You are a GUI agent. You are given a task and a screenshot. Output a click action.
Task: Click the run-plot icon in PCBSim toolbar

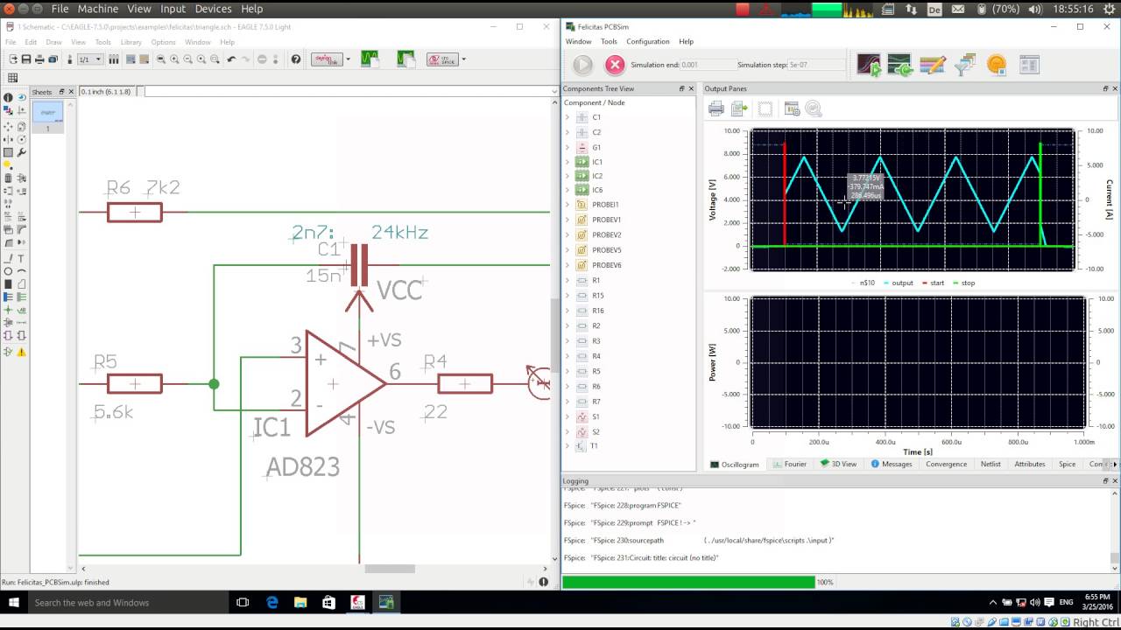869,65
